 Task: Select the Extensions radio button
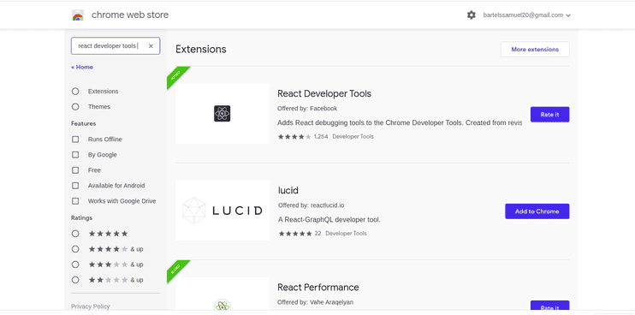[75, 92]
